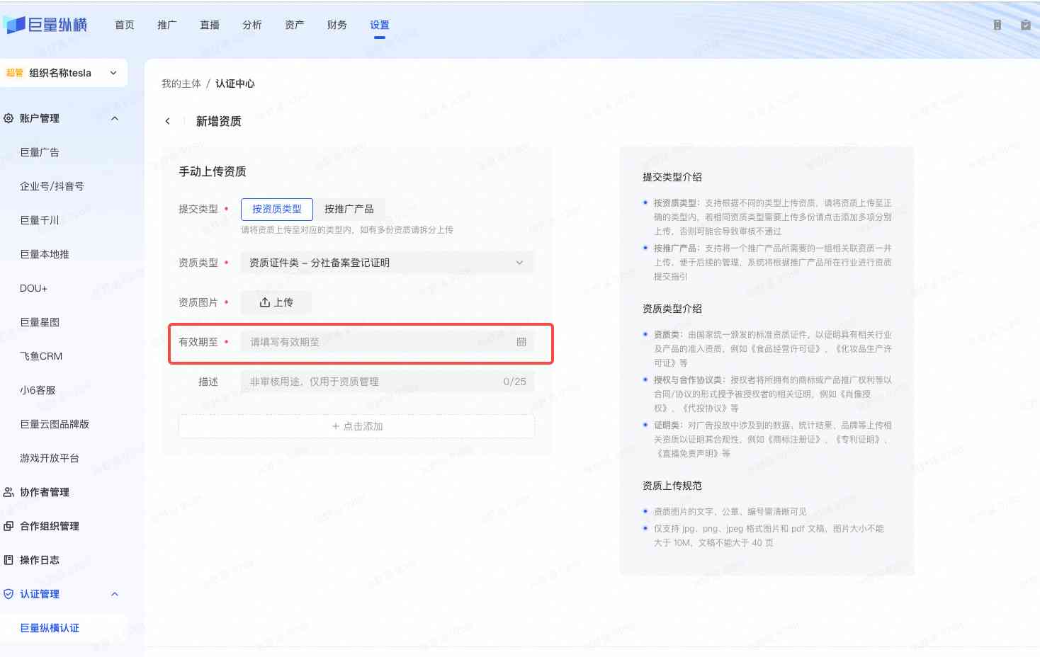
Task: Click the calendar icon in 有效期至 field
Action: (x=521, y=342)
